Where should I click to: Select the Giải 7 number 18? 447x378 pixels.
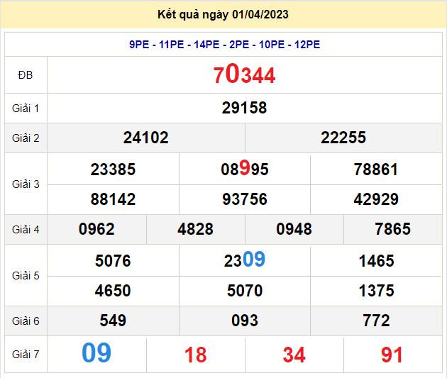(x=195, y=355)
